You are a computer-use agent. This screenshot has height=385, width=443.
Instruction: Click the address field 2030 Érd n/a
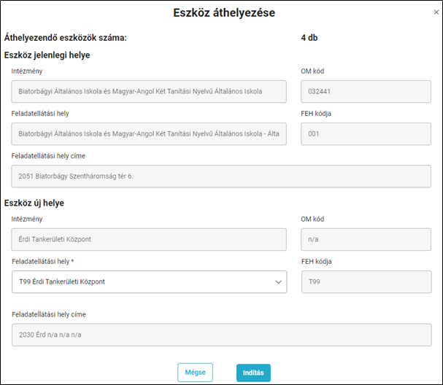point(222,335)
